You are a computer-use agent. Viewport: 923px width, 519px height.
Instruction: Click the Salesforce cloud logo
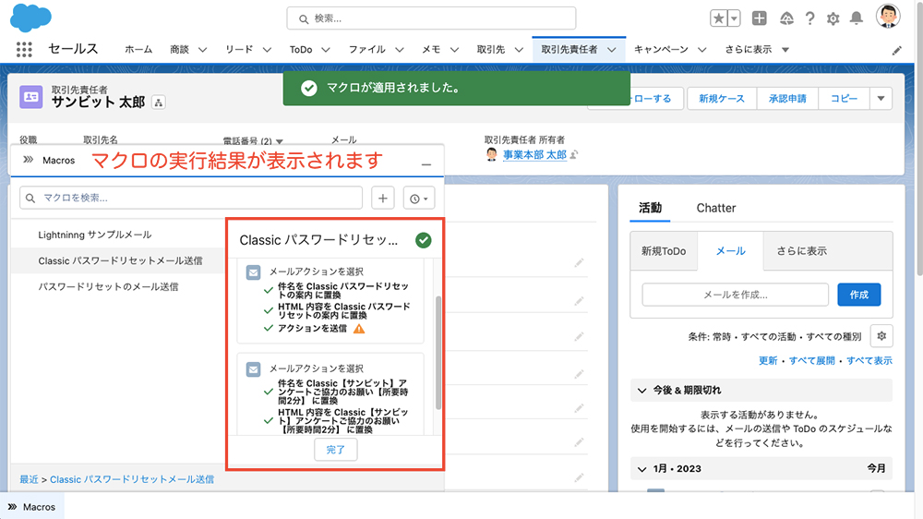coord(30,18)
